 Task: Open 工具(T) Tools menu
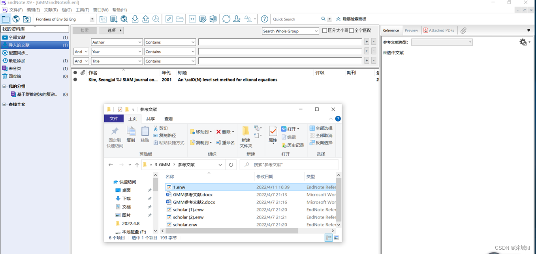(82, 10)
